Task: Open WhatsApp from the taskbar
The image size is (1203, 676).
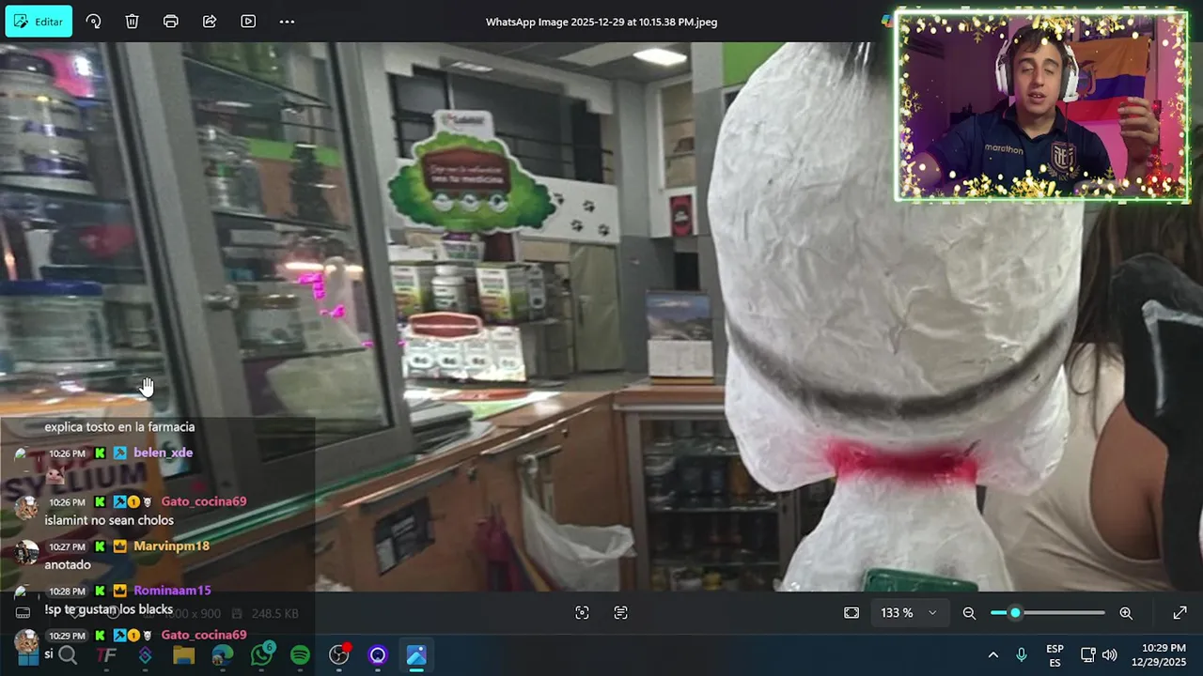Action: [x=261, y=654]
